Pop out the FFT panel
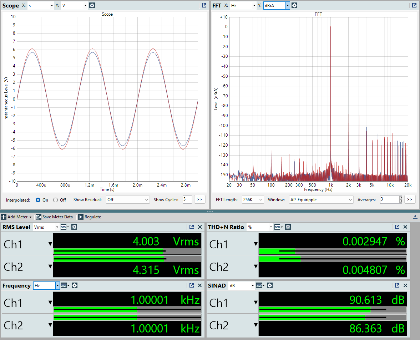 click(414, 5)
